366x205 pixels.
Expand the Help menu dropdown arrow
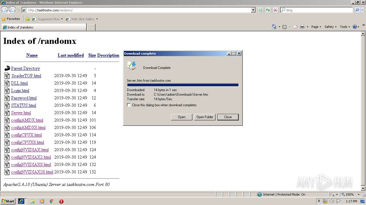pos(359,27)
